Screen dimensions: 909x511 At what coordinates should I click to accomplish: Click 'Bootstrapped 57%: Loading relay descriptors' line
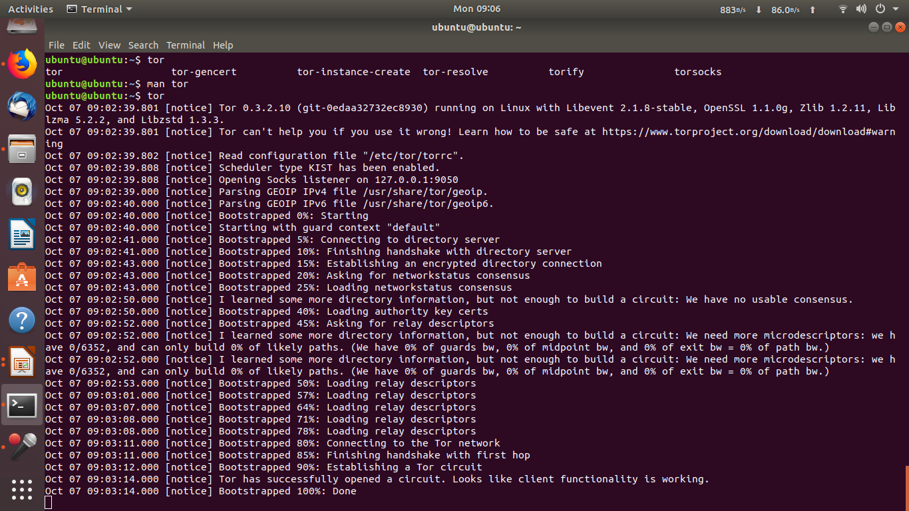click(x=347, y=395)
